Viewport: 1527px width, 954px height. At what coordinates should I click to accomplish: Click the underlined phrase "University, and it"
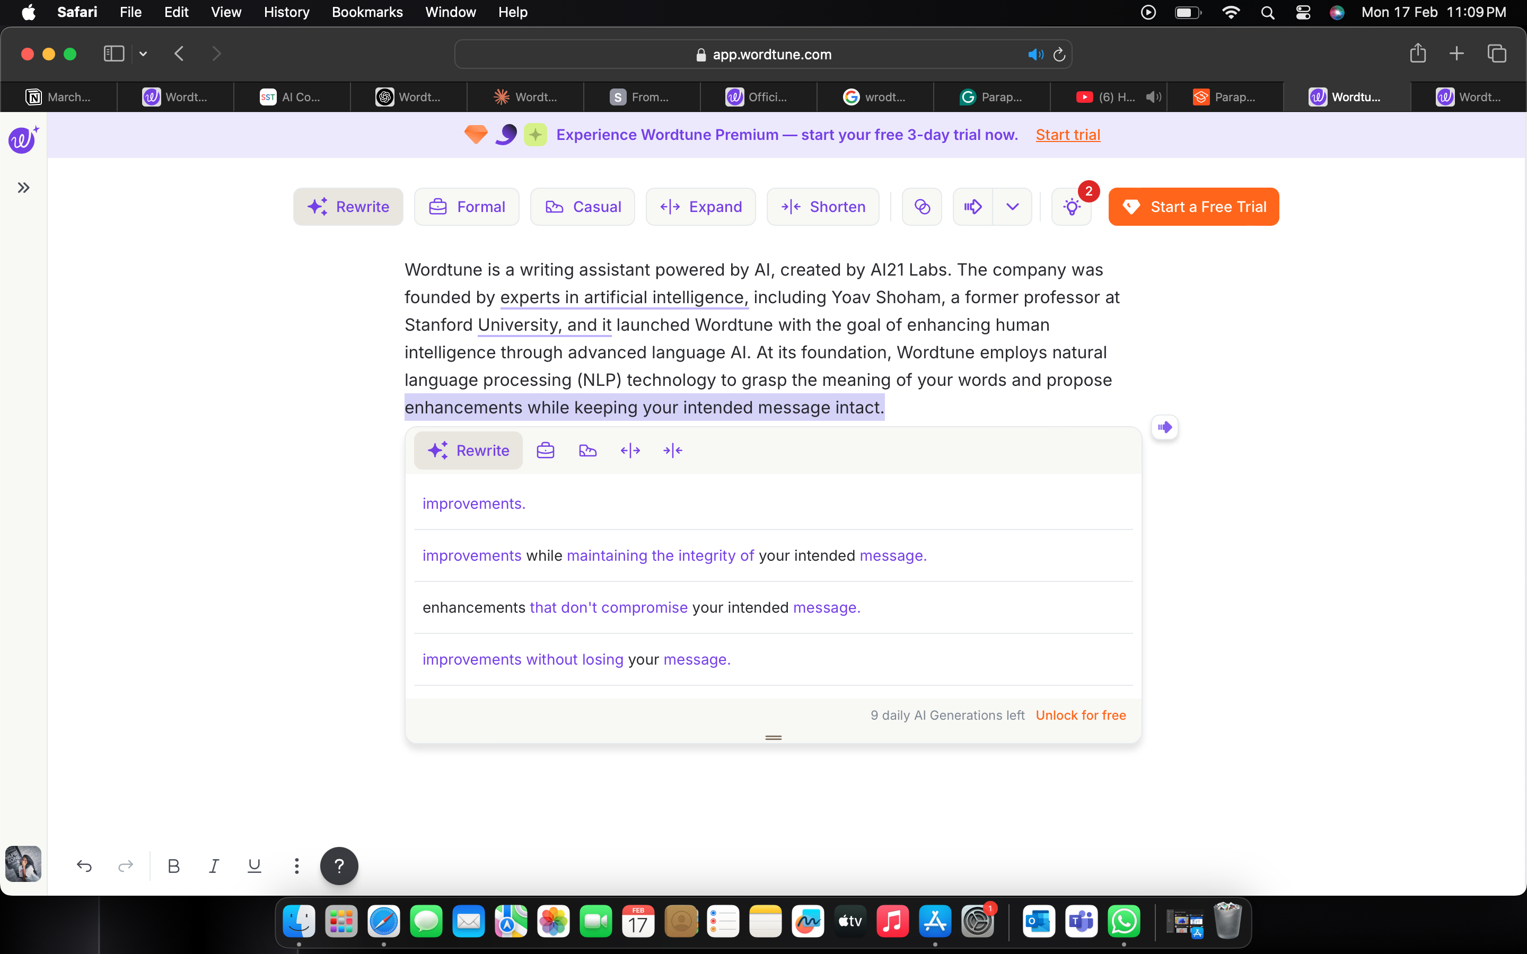click(x=545, y=325)
